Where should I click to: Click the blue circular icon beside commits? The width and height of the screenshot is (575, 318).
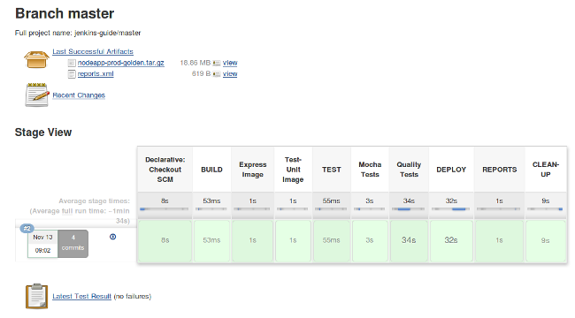click(113, 237)
